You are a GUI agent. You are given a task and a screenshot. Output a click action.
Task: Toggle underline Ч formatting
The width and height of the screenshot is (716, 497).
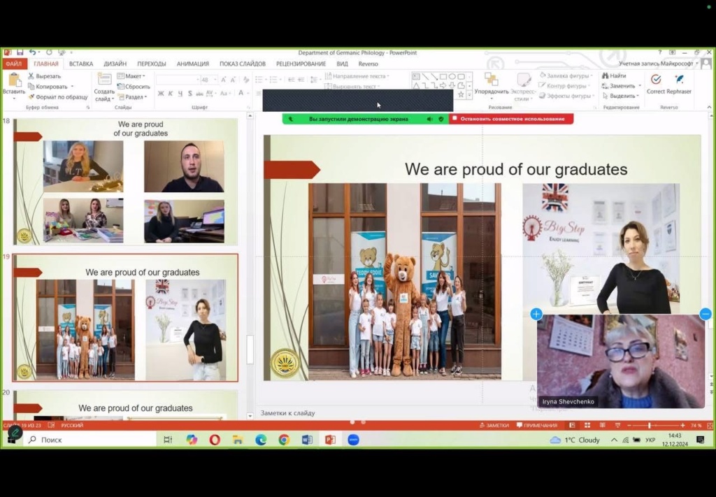[180, 93]
